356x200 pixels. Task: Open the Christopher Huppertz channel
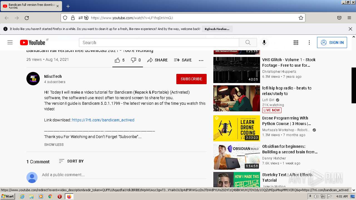[x=279, y=71]
